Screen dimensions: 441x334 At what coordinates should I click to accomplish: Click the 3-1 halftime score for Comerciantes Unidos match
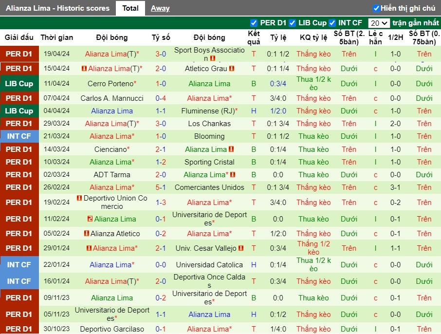point(395,187)
